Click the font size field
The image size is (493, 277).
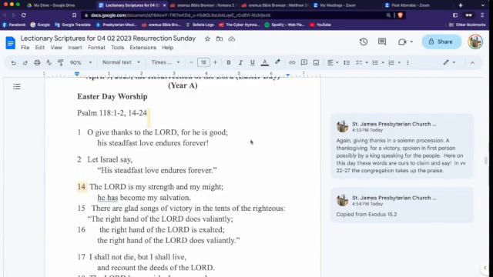click(203, 62)
